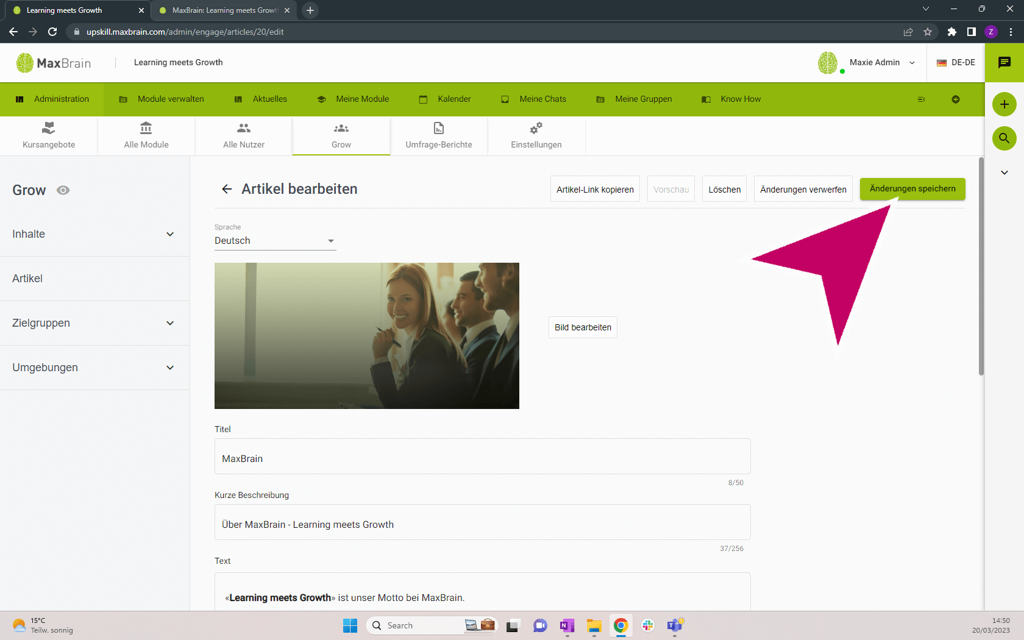Change language via DE-DE selector
Screen dimensions: 1024x640
point(956,63)
